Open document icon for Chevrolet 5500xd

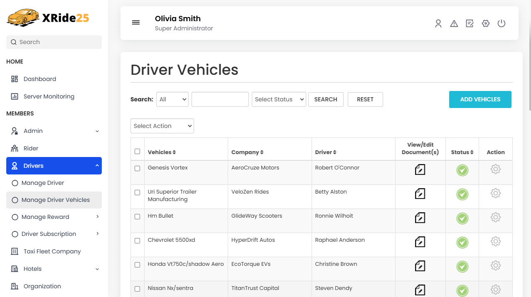point(420,242)
